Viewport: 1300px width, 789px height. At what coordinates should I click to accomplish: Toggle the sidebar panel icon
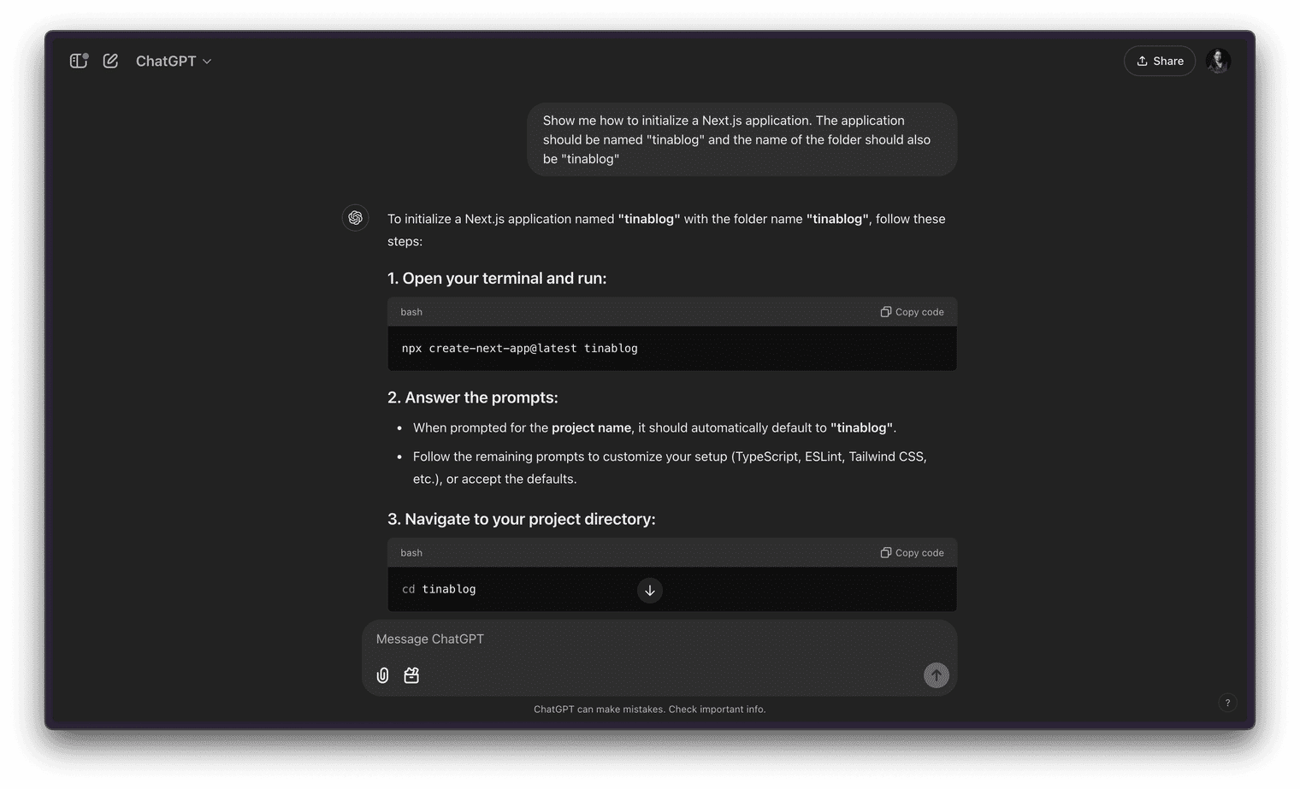click(x=79, y=61)
